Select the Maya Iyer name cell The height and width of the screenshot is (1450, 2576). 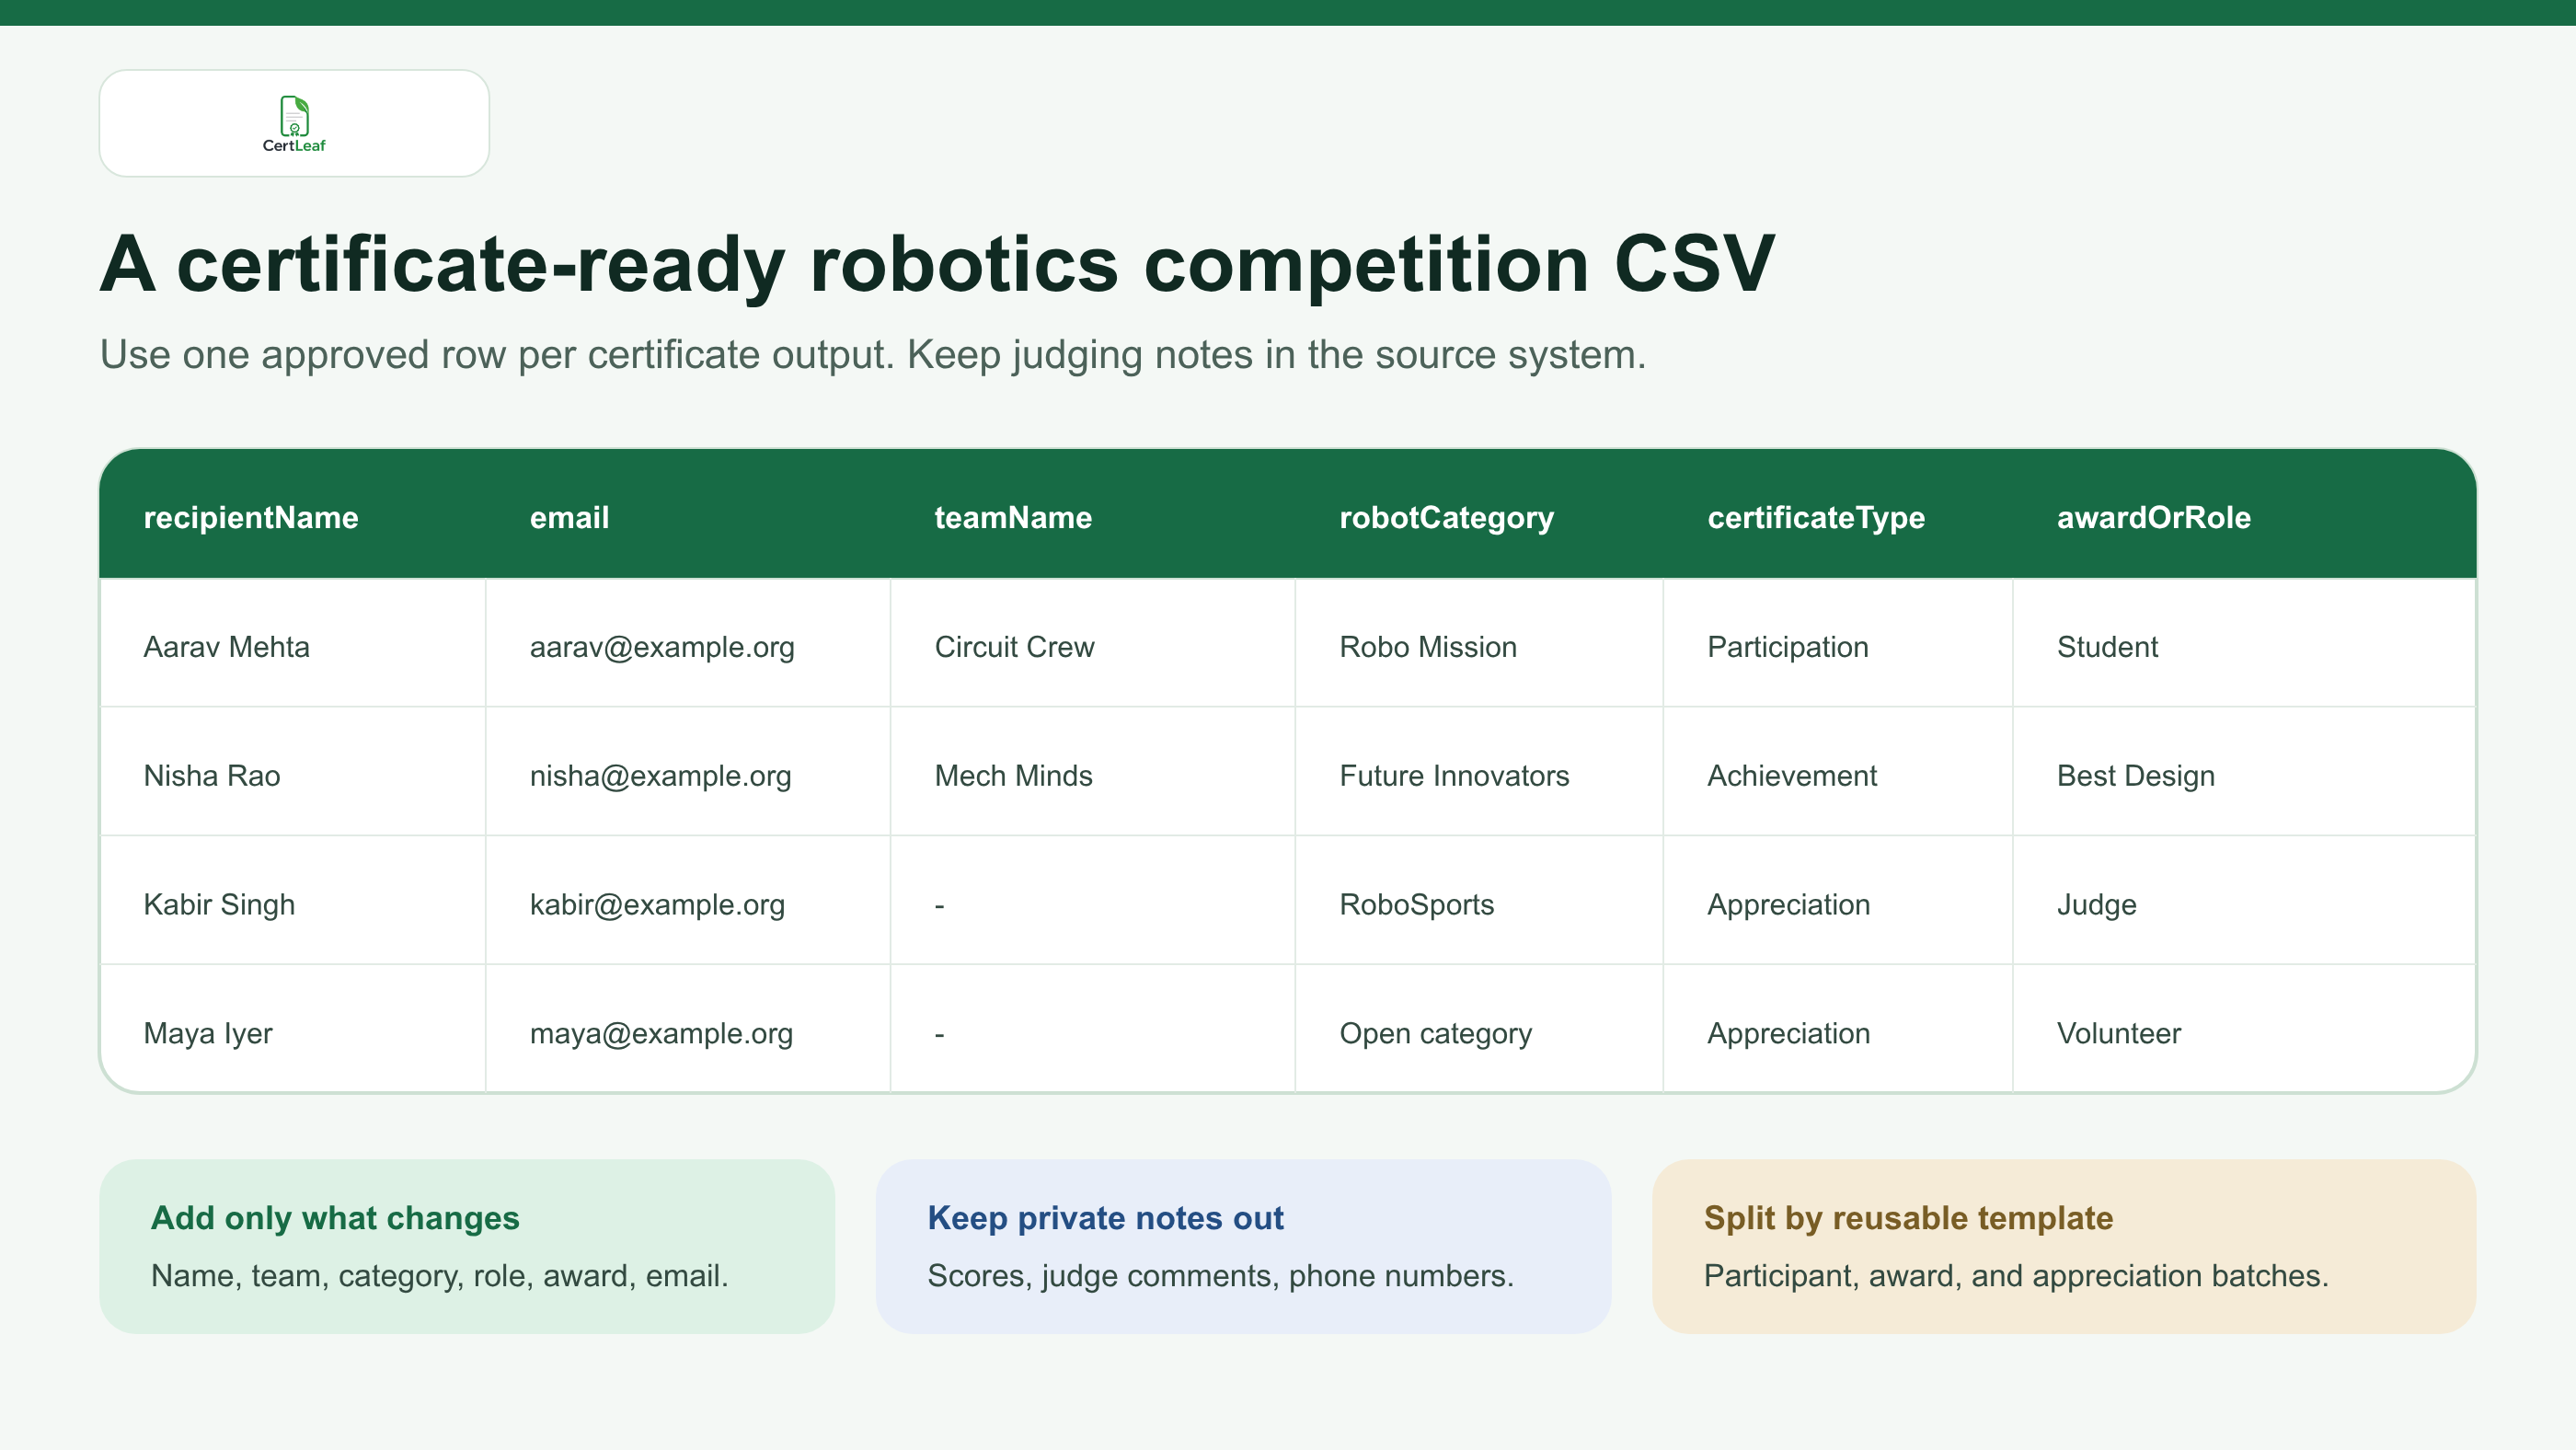pos(292,1032)
